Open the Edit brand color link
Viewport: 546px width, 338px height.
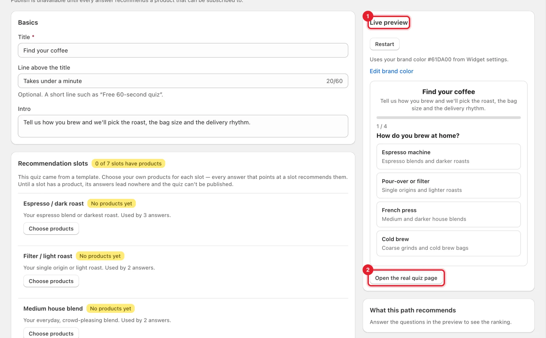(391, 71)
